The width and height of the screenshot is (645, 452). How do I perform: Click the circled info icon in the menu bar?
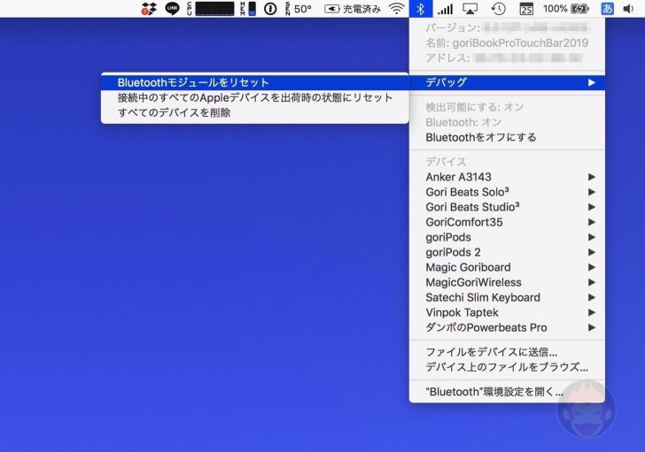[x=270, y=9]
